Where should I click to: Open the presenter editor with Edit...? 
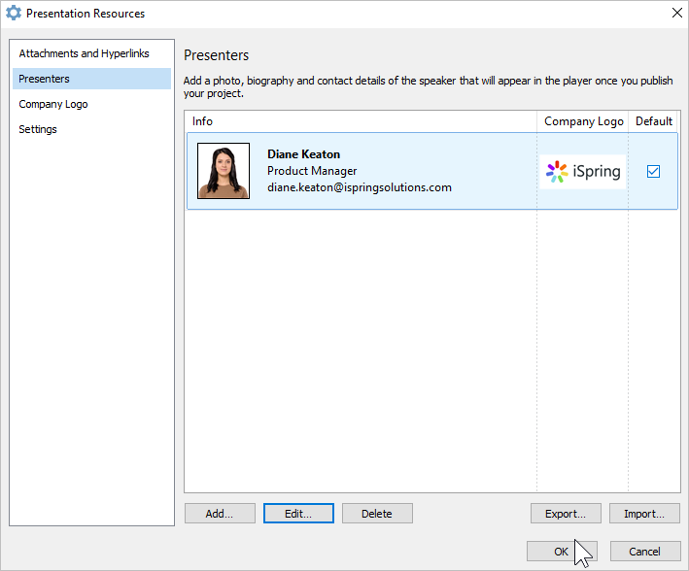[x=298, y=514]
